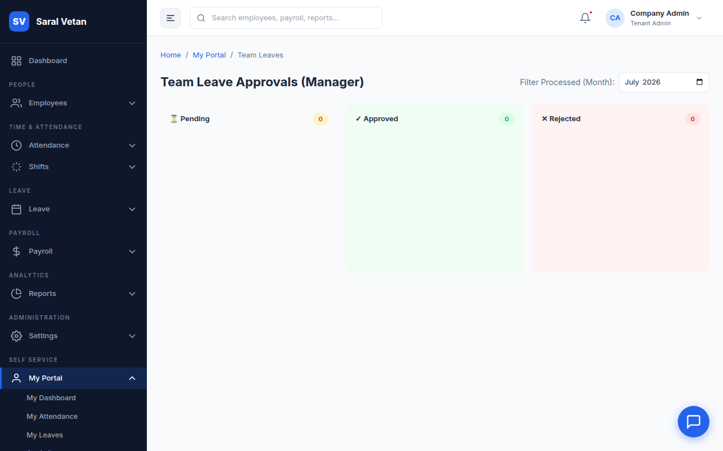Click the My Portal person icon
723x451 pixels.
pyautogui.click(x=16, y=378)
